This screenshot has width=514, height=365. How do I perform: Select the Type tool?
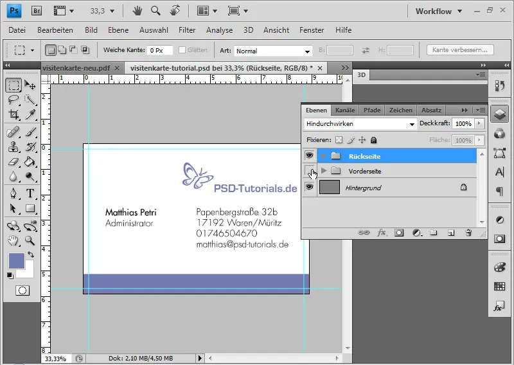pos(30,193)
